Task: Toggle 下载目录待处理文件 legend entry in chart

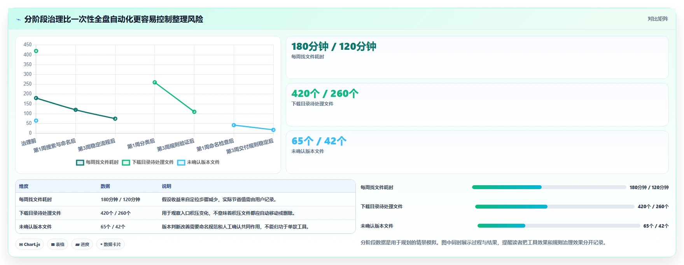Action: point(148,162)
